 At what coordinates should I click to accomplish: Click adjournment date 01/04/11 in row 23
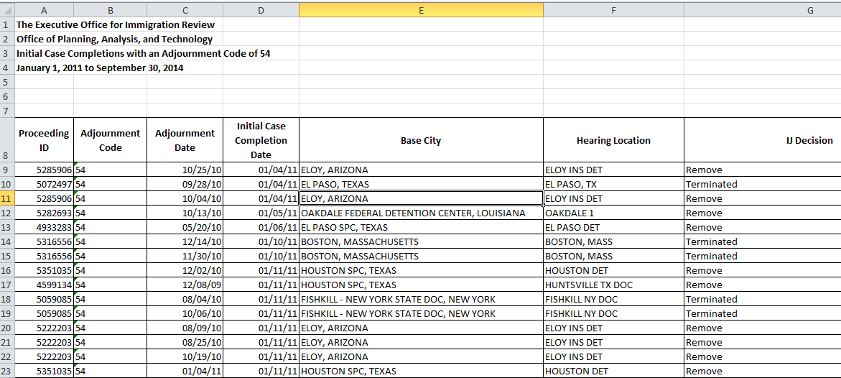click(185, 371)
